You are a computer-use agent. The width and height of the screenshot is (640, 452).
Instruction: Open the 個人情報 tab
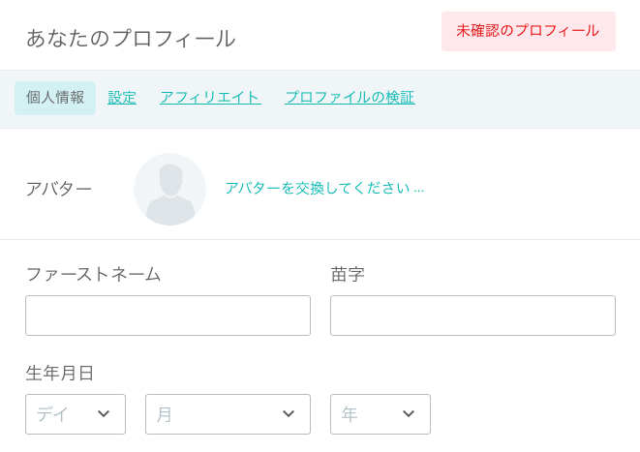coord(55,98)
